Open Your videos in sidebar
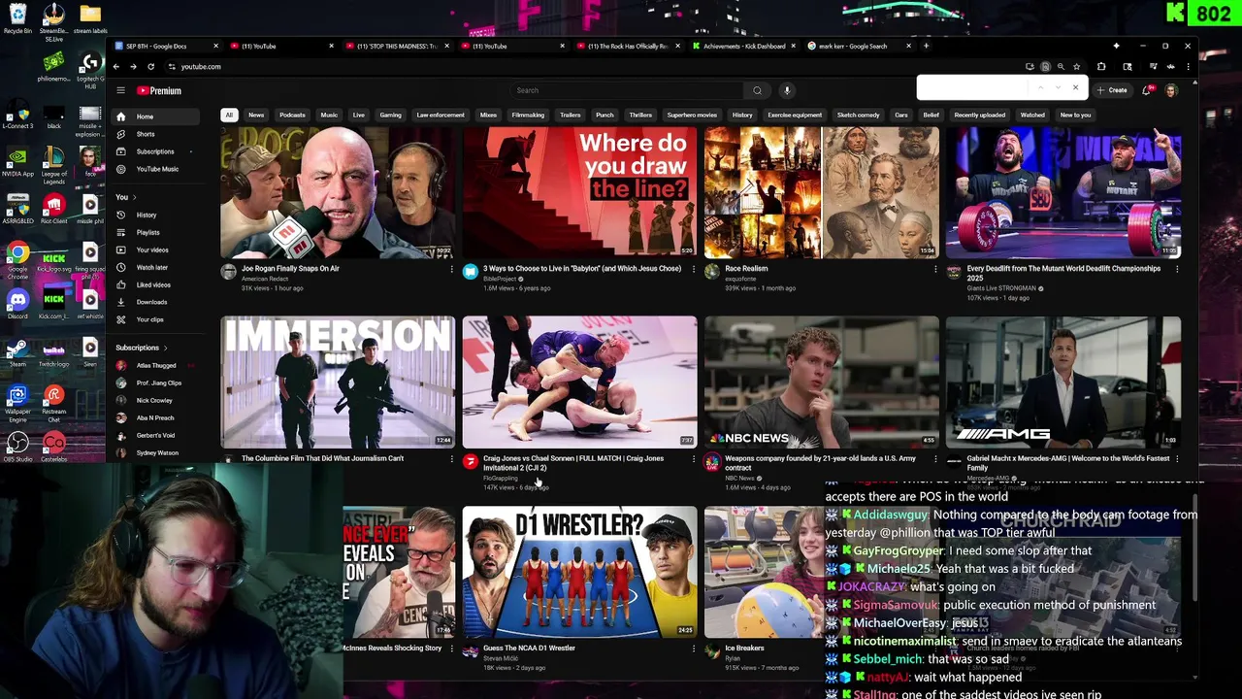The width and height of the screenshot is (1242, 699). tap(154, 250)
